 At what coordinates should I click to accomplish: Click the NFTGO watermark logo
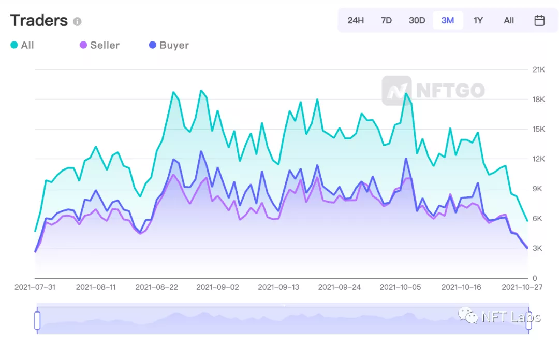click(x=433, y=91)
